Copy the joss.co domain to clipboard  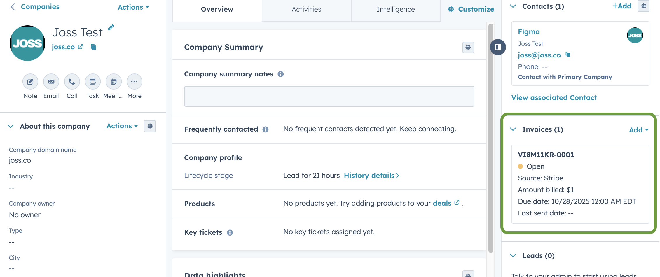[93, 47]
